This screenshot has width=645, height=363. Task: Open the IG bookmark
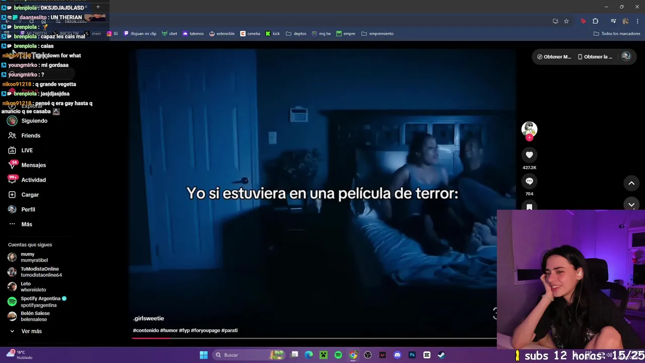tap(112, 34)
